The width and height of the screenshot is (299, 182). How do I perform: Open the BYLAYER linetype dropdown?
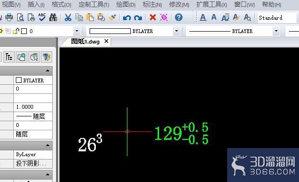[x=276, y=31]
